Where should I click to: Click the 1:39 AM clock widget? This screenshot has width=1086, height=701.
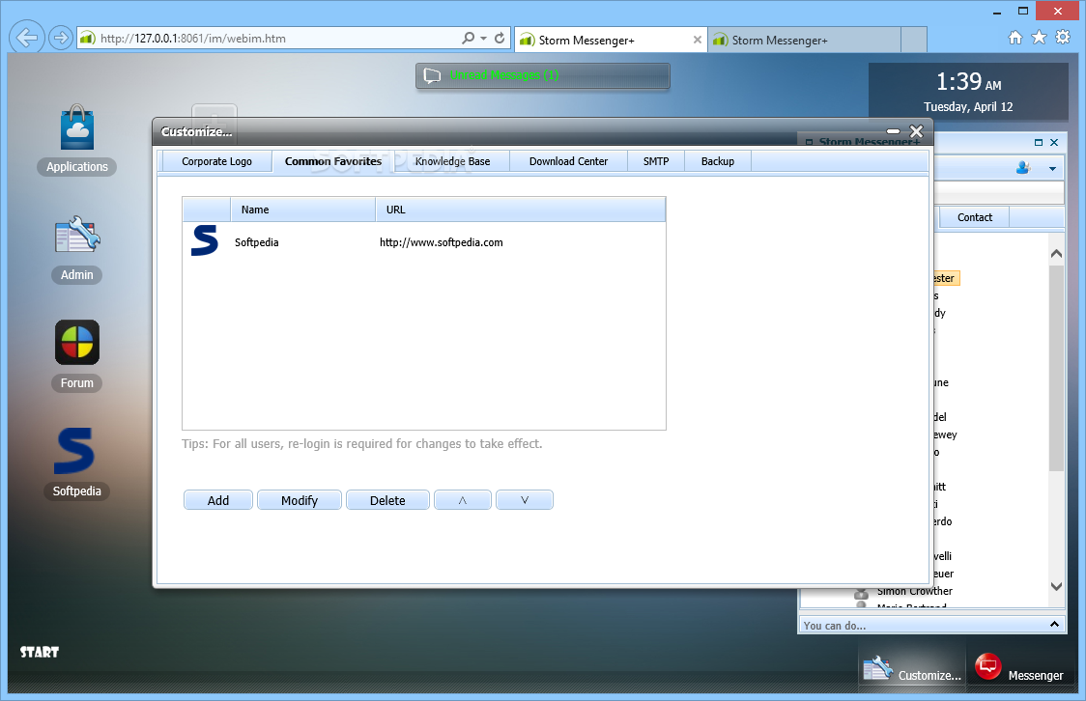[968, 92]
